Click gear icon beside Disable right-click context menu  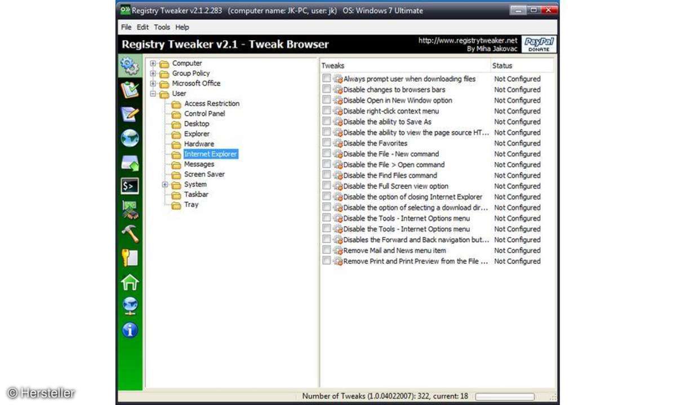[338, 111]
